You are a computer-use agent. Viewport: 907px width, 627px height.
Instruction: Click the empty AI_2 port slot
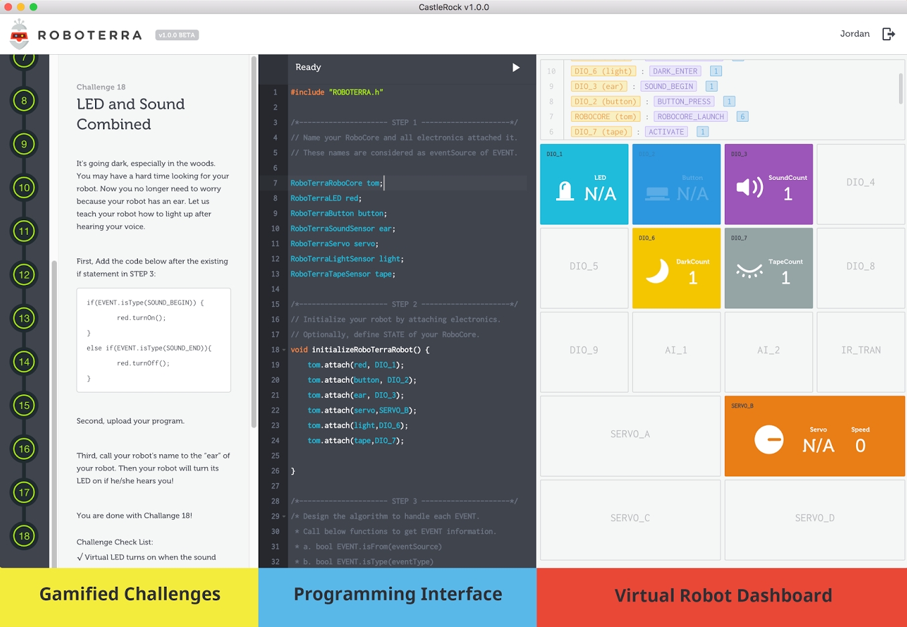pos(769,352)
